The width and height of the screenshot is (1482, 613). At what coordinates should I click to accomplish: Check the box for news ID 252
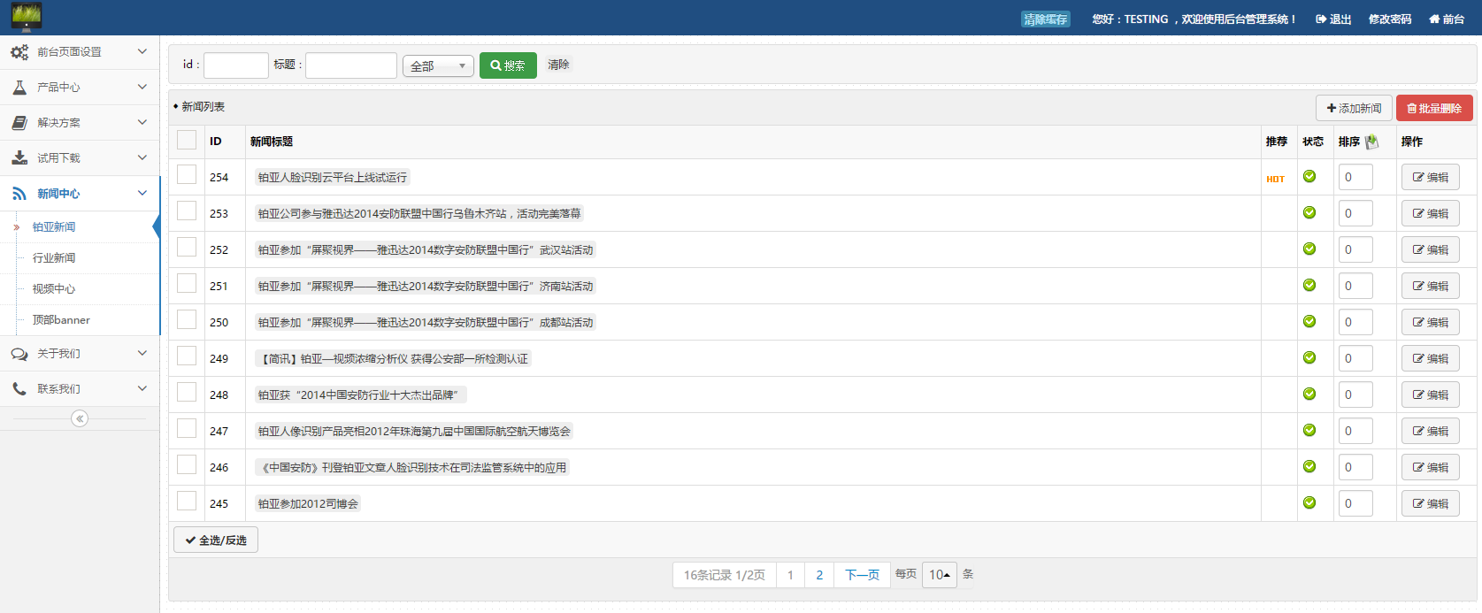coord(187,247)
